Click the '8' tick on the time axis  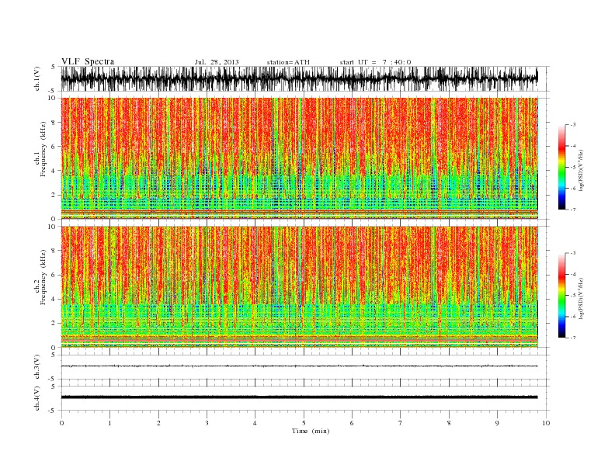point(449,423)
